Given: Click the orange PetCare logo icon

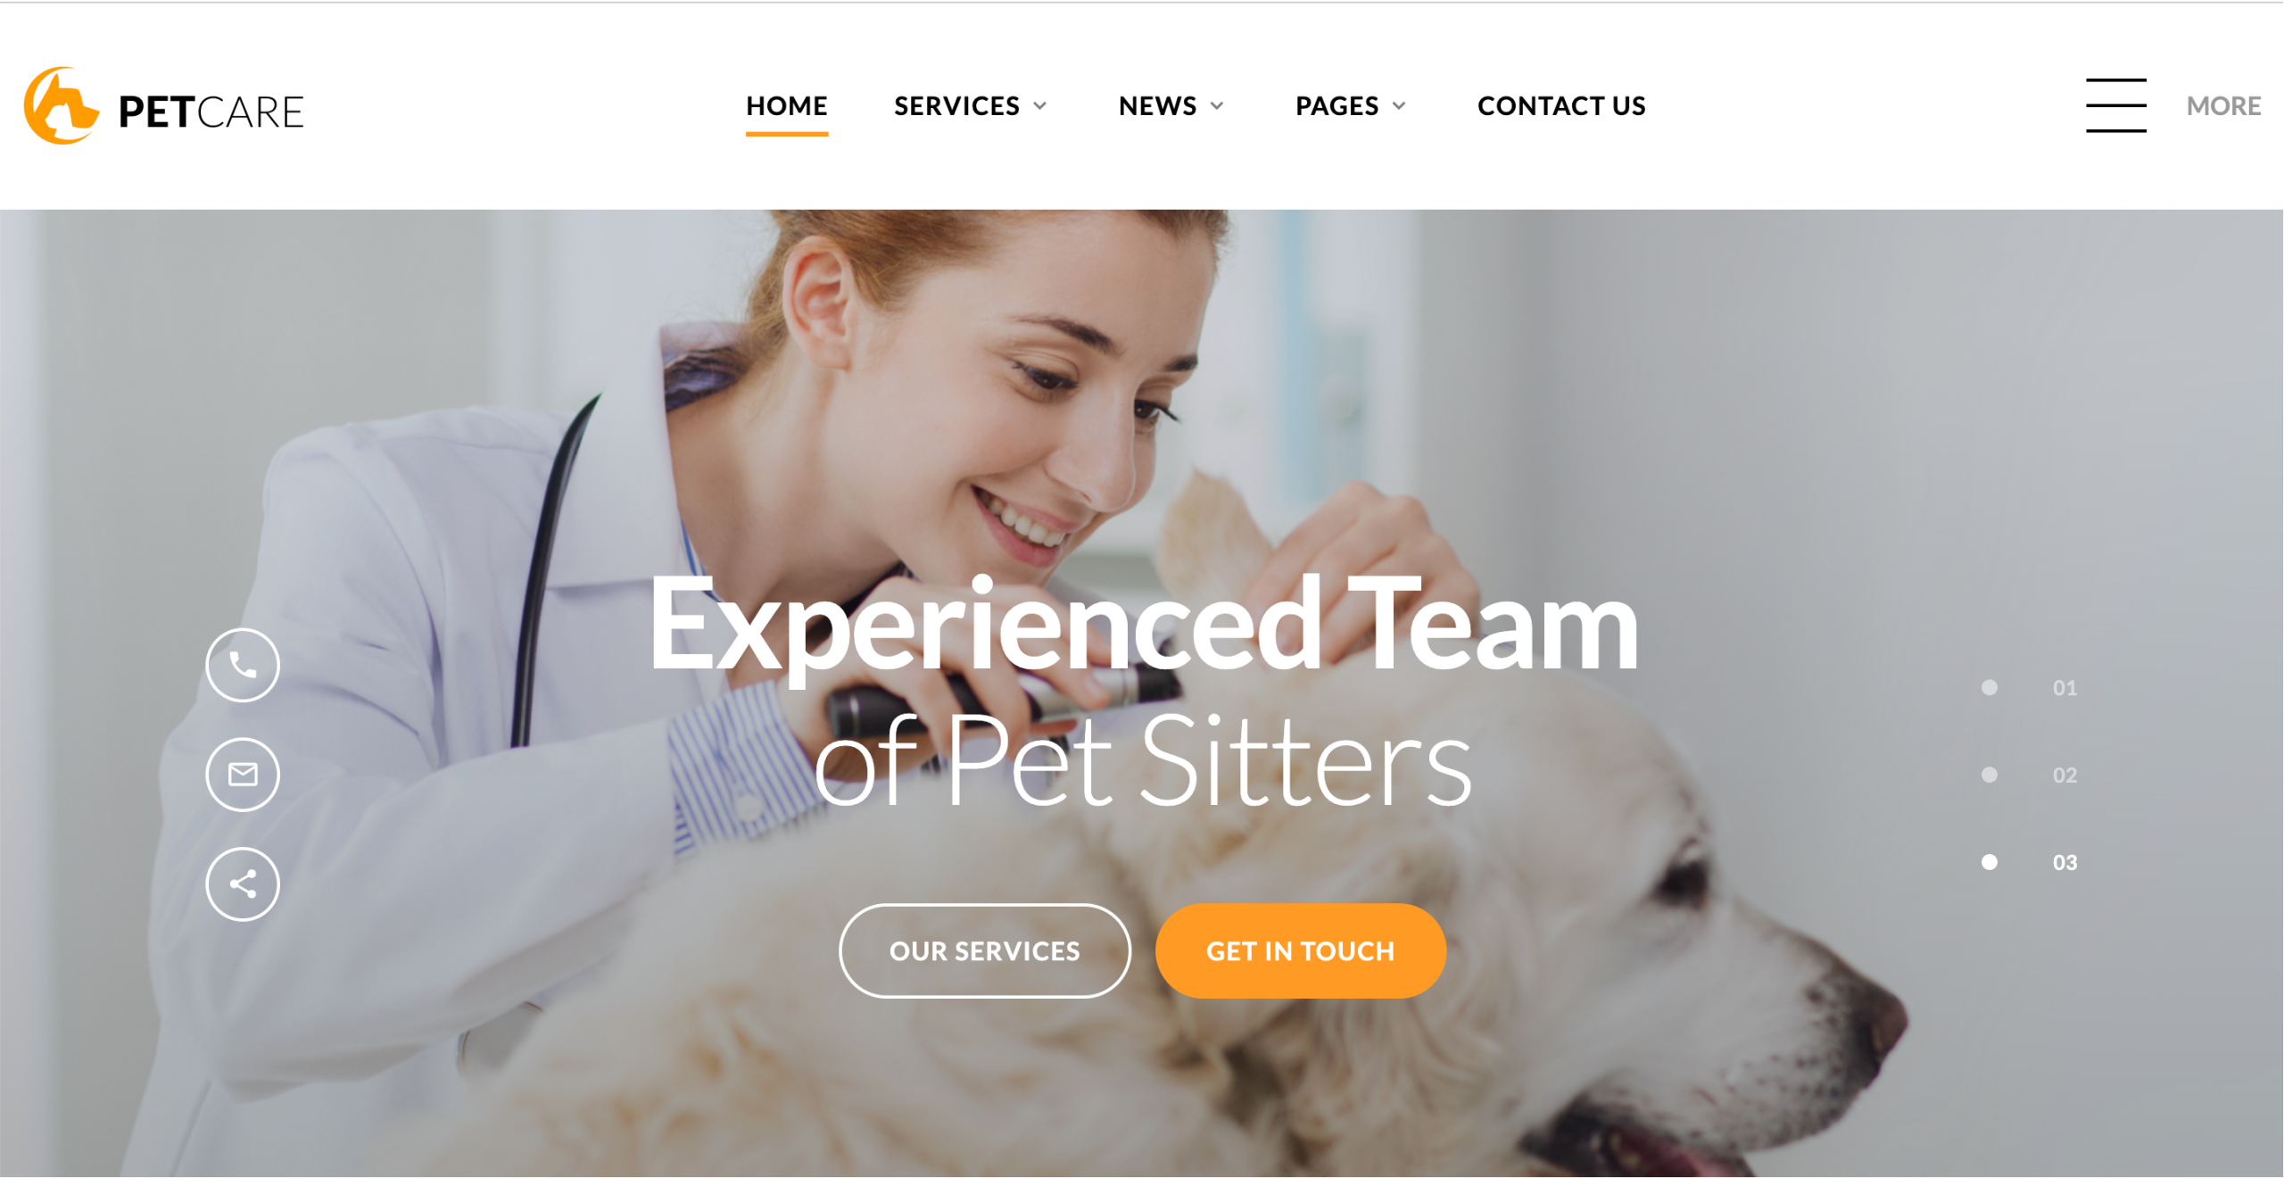Looking at the screenshot, I should (61, 105).
